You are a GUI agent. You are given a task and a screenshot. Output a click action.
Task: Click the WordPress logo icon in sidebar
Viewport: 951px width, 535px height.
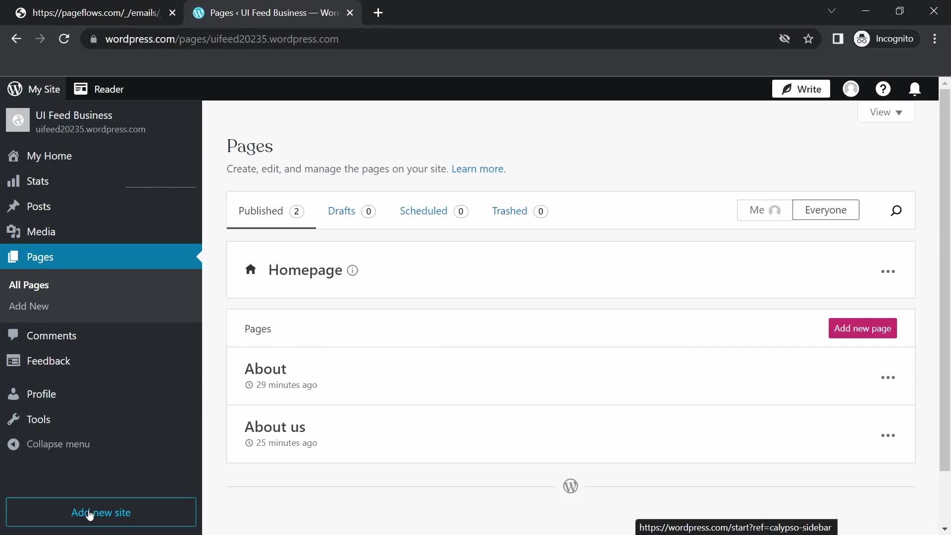[x=14, y=88]
